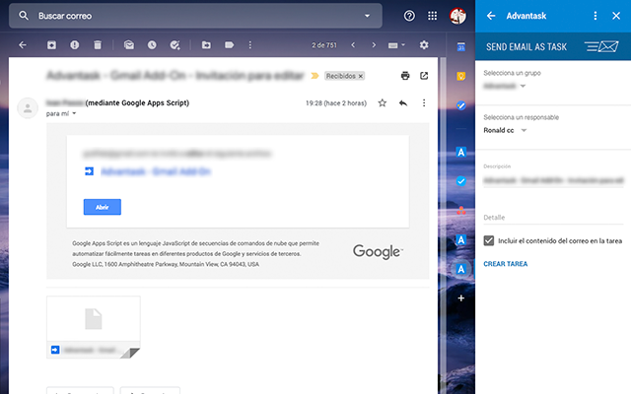Move email to a folder

206,45
